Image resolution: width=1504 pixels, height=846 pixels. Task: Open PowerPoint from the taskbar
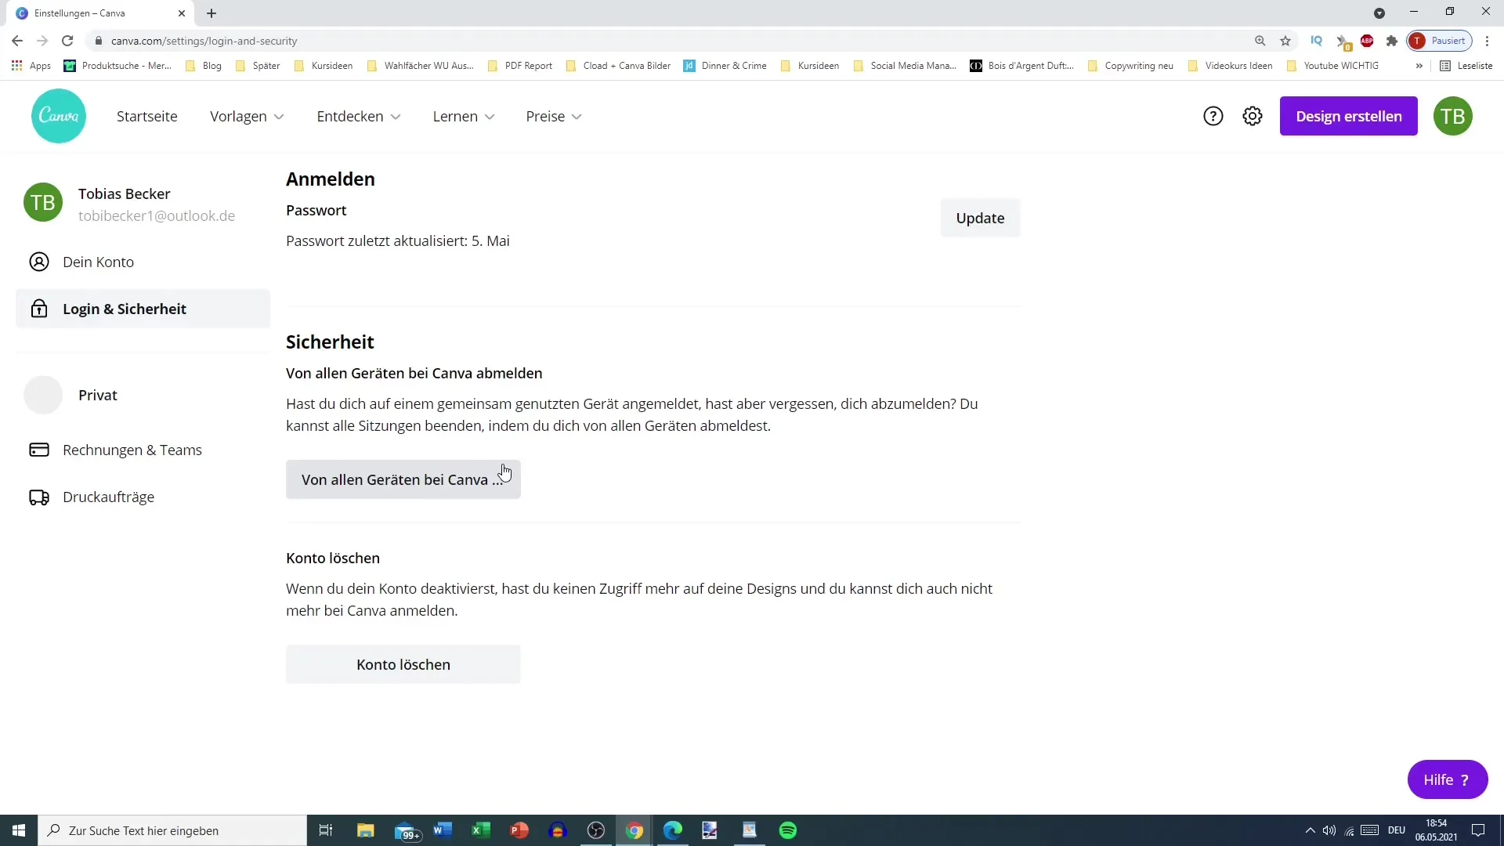(x=519, y=830)
